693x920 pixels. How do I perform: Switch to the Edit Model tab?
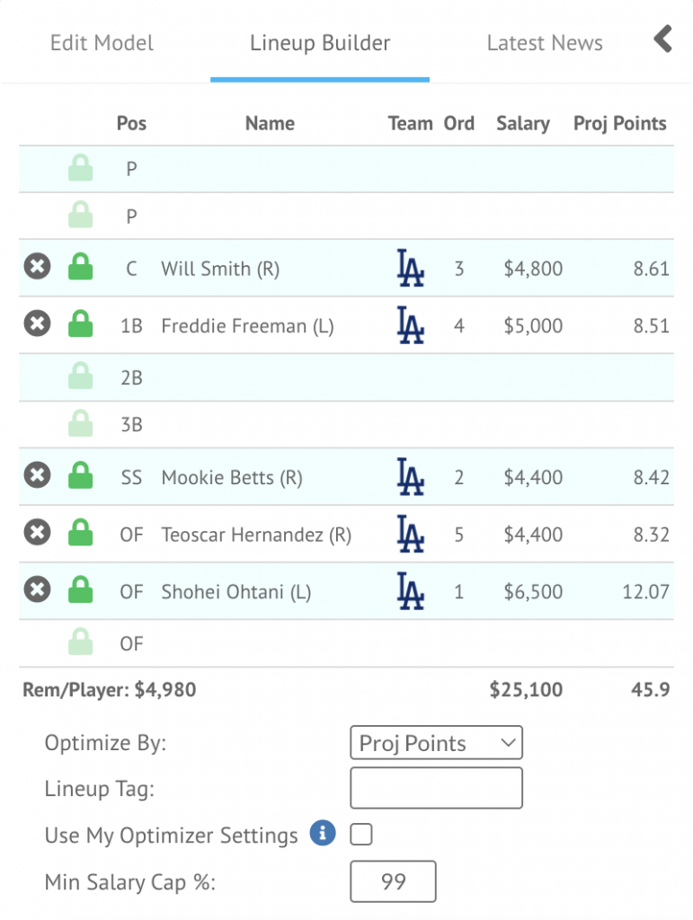[102, 43]
